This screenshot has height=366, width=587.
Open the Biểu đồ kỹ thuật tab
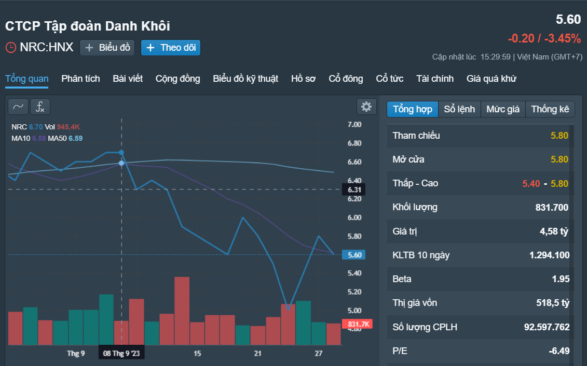pyautogui.click(x=245, y=79)
